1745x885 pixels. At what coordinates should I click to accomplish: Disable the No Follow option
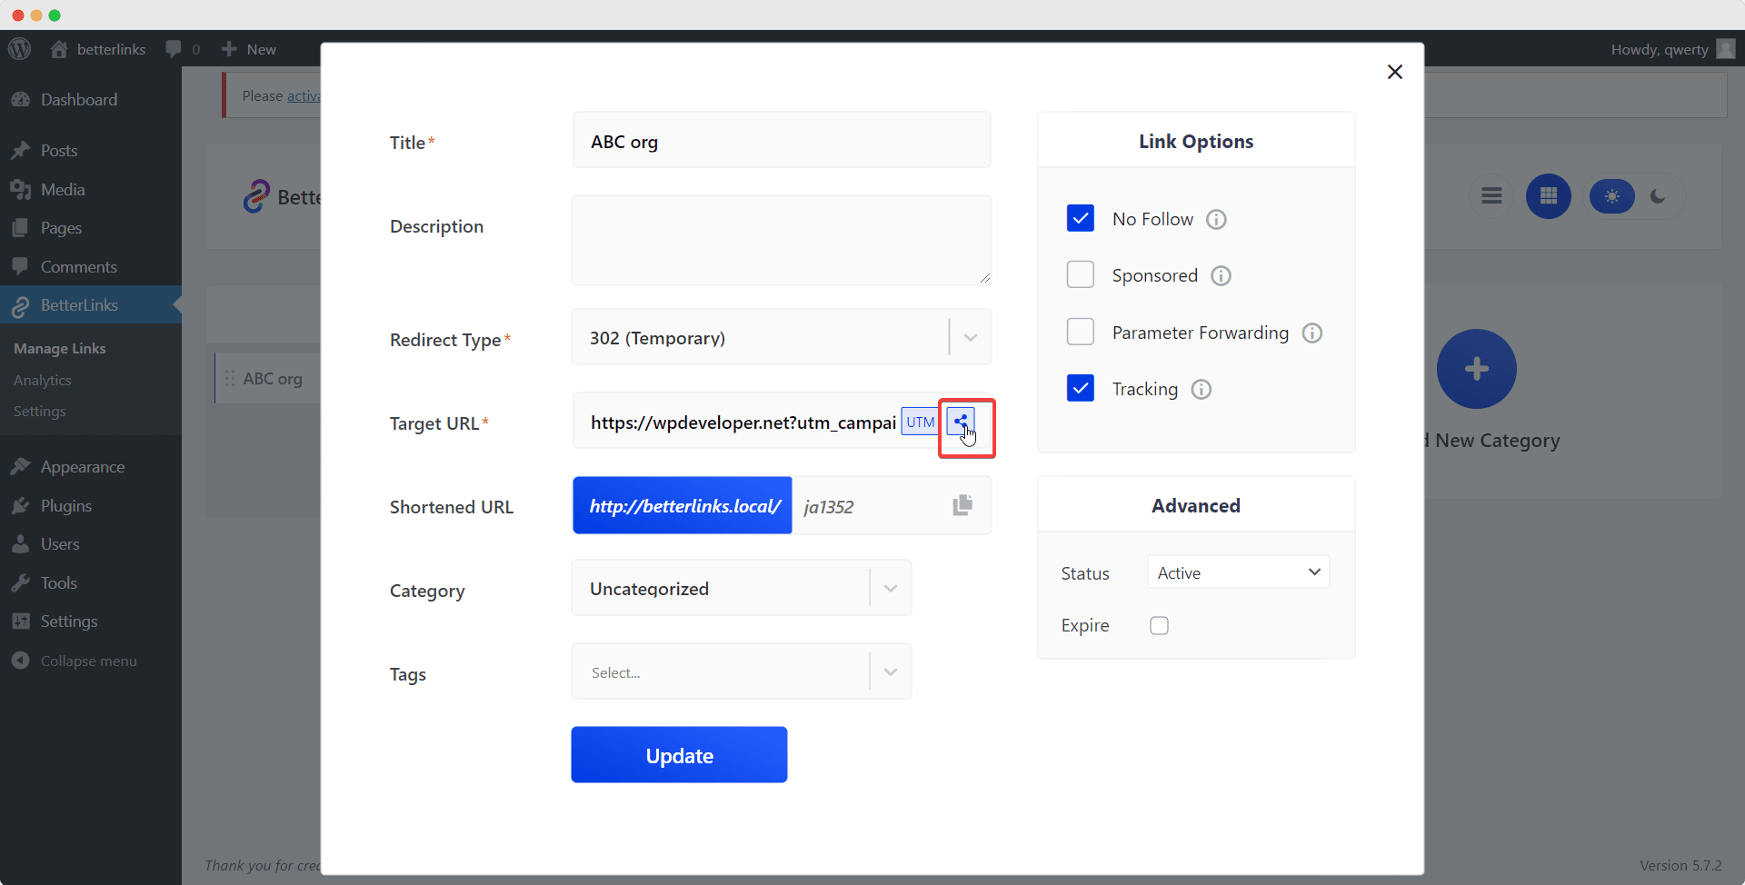click(x=1081, y=218)
